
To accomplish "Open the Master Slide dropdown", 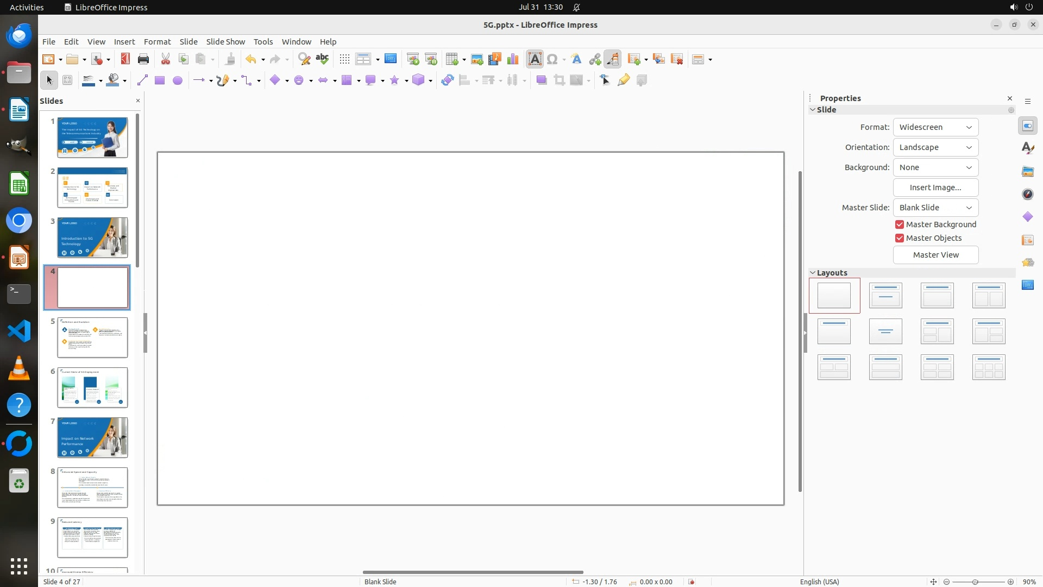I will coord(935,208).
